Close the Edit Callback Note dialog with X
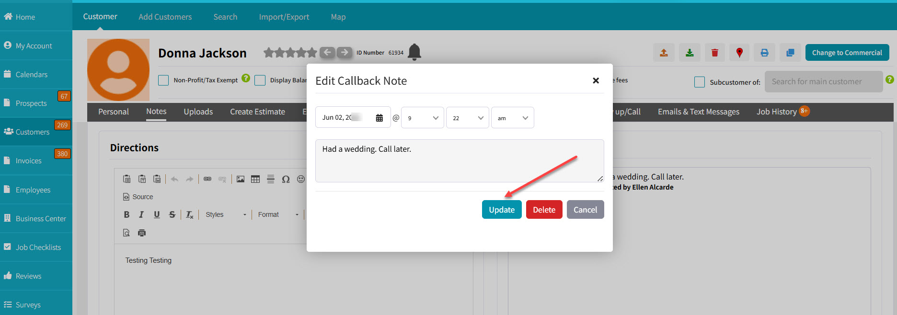The height and width of the screenshot is (315, 897). pos(596,80)
